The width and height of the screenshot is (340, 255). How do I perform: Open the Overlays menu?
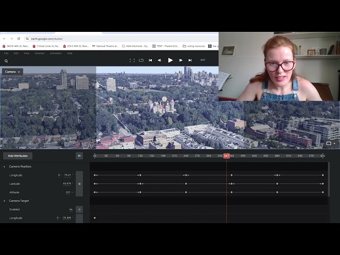[x=40, y=53]
